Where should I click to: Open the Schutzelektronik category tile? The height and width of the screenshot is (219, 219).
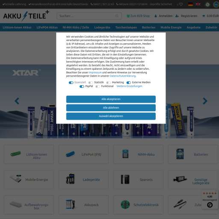click(138, 205)
